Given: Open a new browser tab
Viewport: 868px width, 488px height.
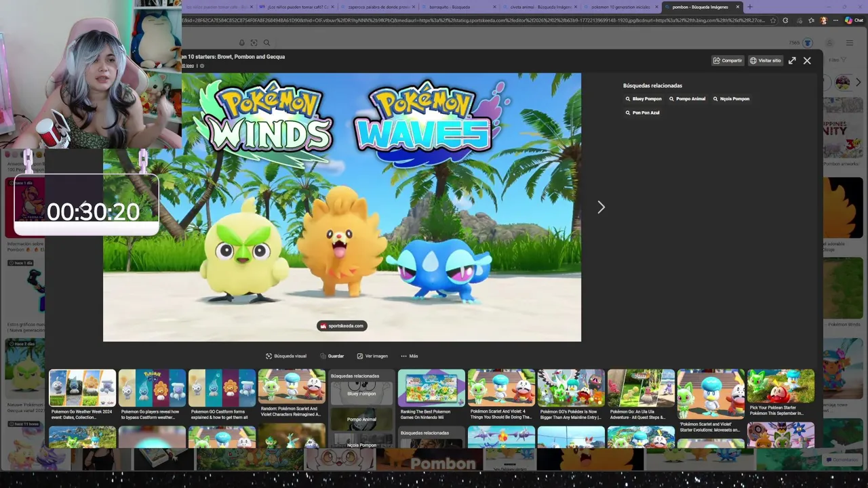Looking at the screenshot, I should pos(749,7).
